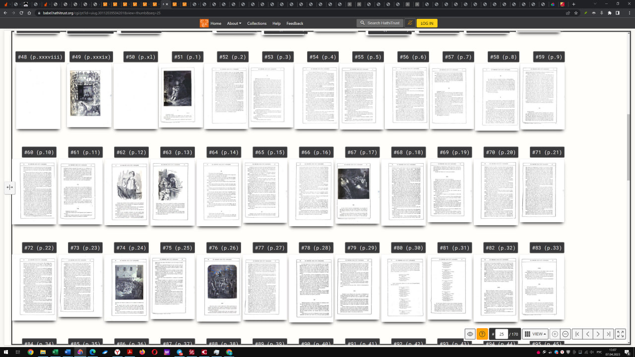The width and height of the screenshot is (635, 357).
Task: Open a new browser tab with plus icon
Action: pyautogui.click(x=573, y=4)
